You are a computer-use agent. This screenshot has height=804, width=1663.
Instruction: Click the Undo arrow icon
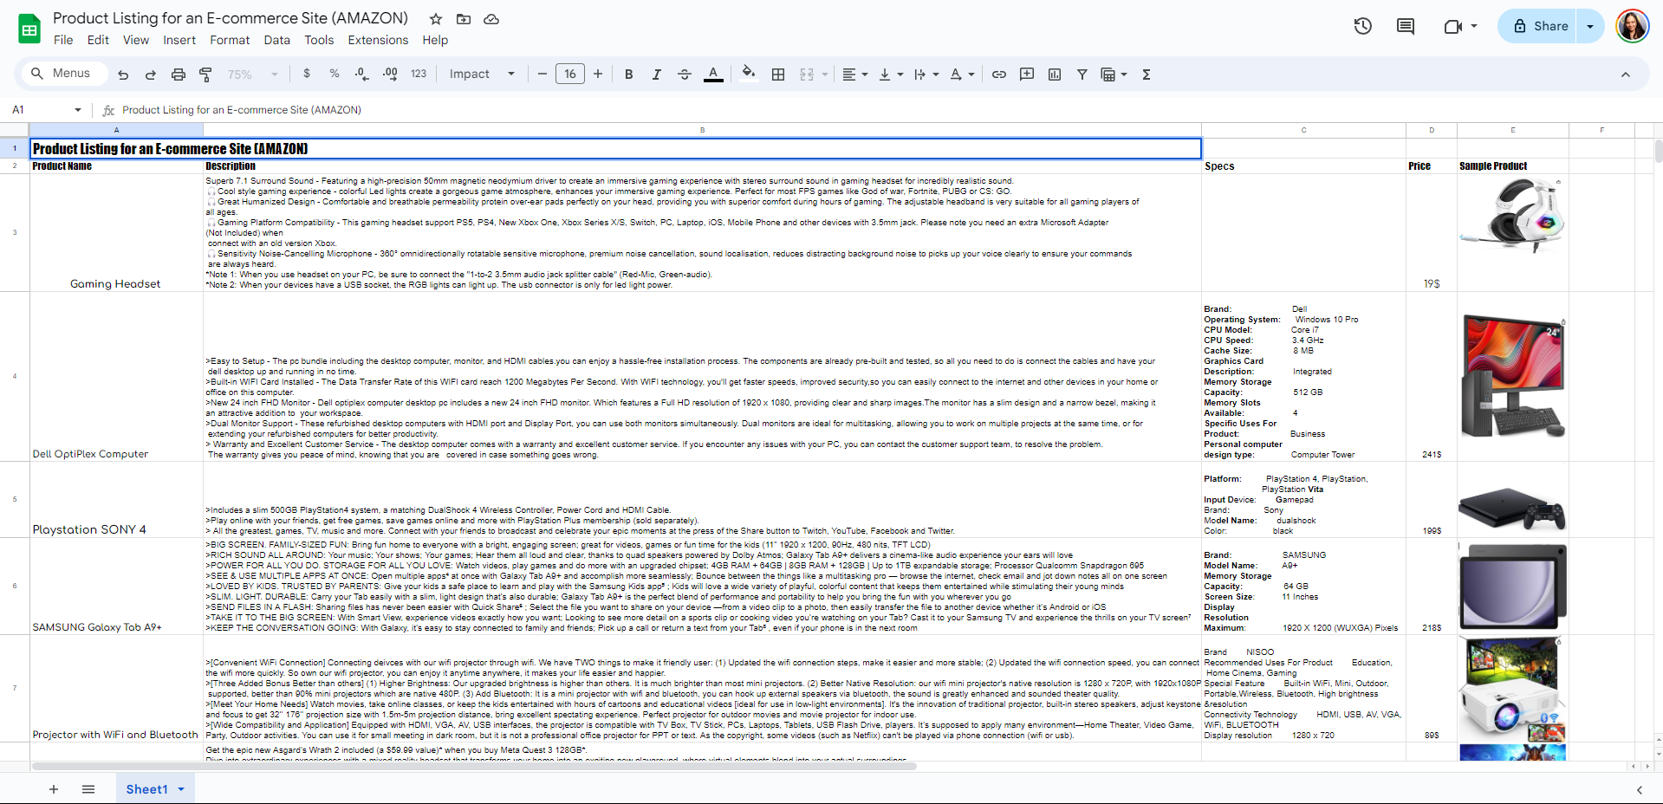coord(123,75)
